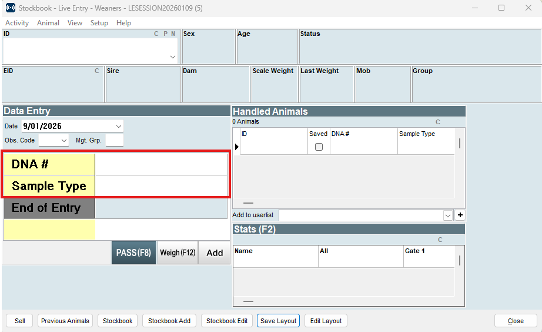Screen dimensions: 542x332
Task: Click the Save Layout button
Action: coord(279,321)
